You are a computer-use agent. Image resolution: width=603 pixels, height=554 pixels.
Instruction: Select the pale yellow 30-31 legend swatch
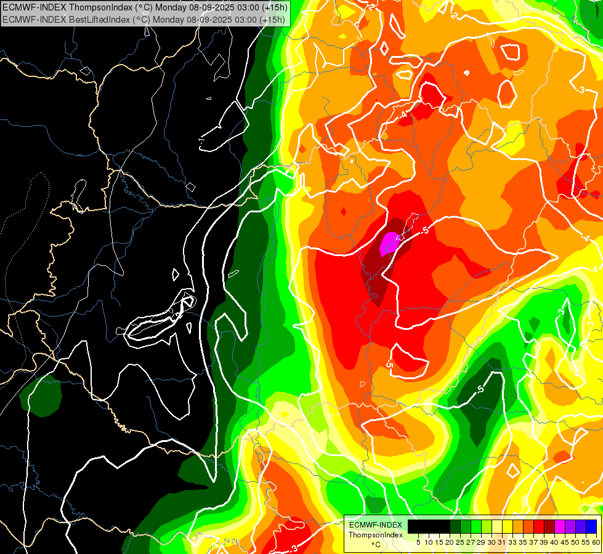point(497,527)
